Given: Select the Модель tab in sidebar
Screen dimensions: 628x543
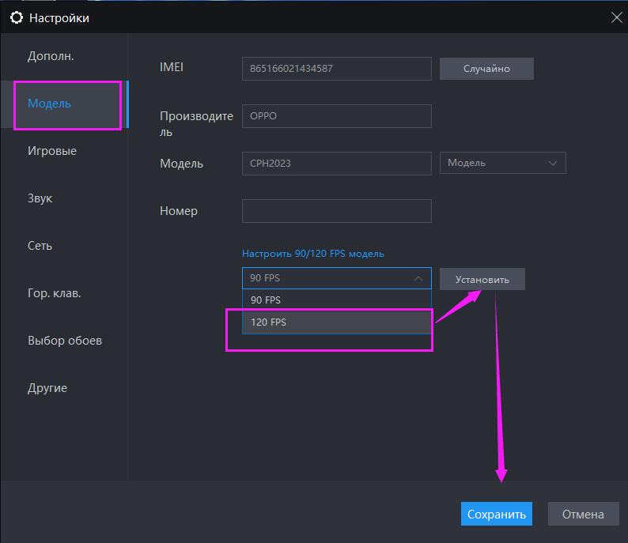Looking at the screenshot, I should coord(49,104).
